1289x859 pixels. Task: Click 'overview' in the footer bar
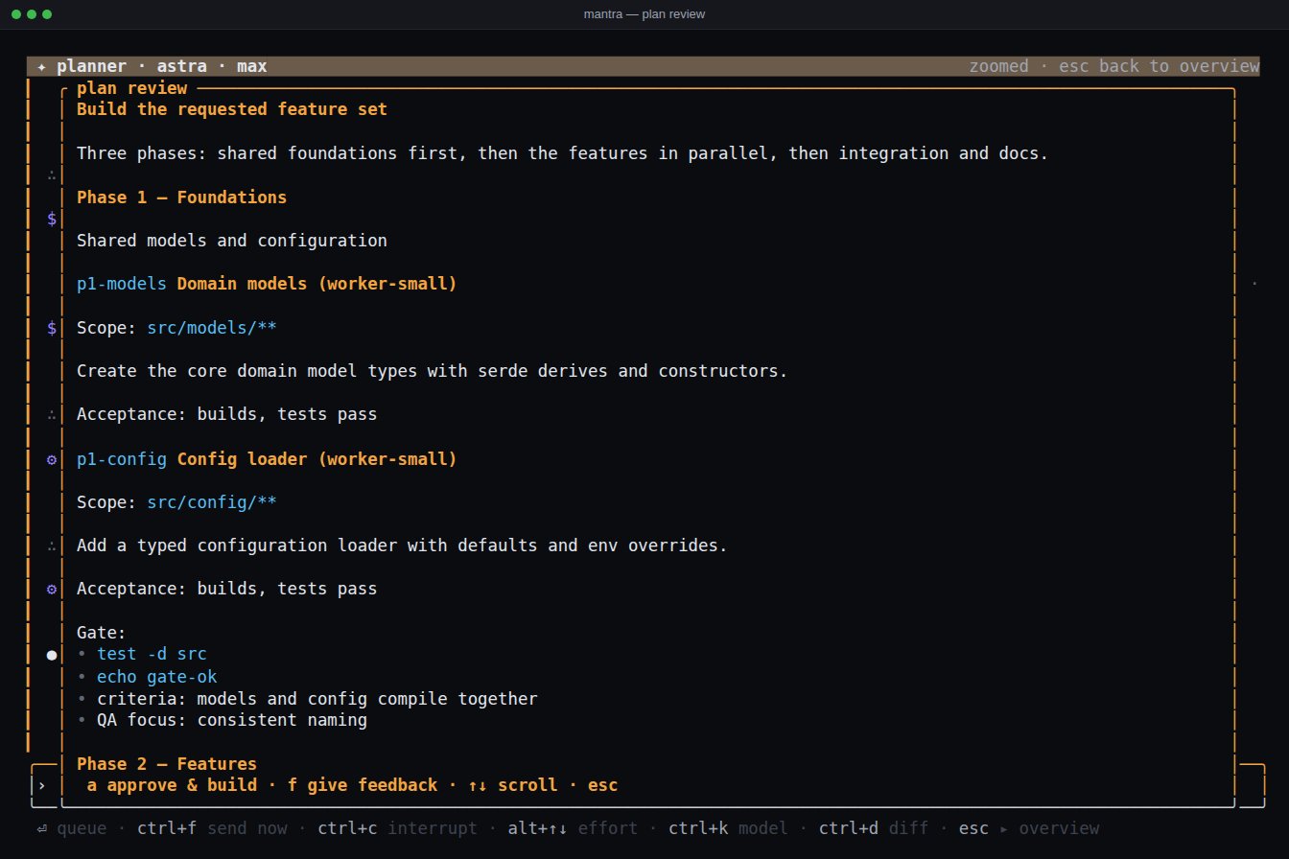pos(1059,828)
